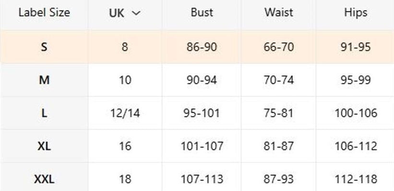Click the Waist column header
The width and height of the screenshot is (394, 191).
tap(278, 12)
